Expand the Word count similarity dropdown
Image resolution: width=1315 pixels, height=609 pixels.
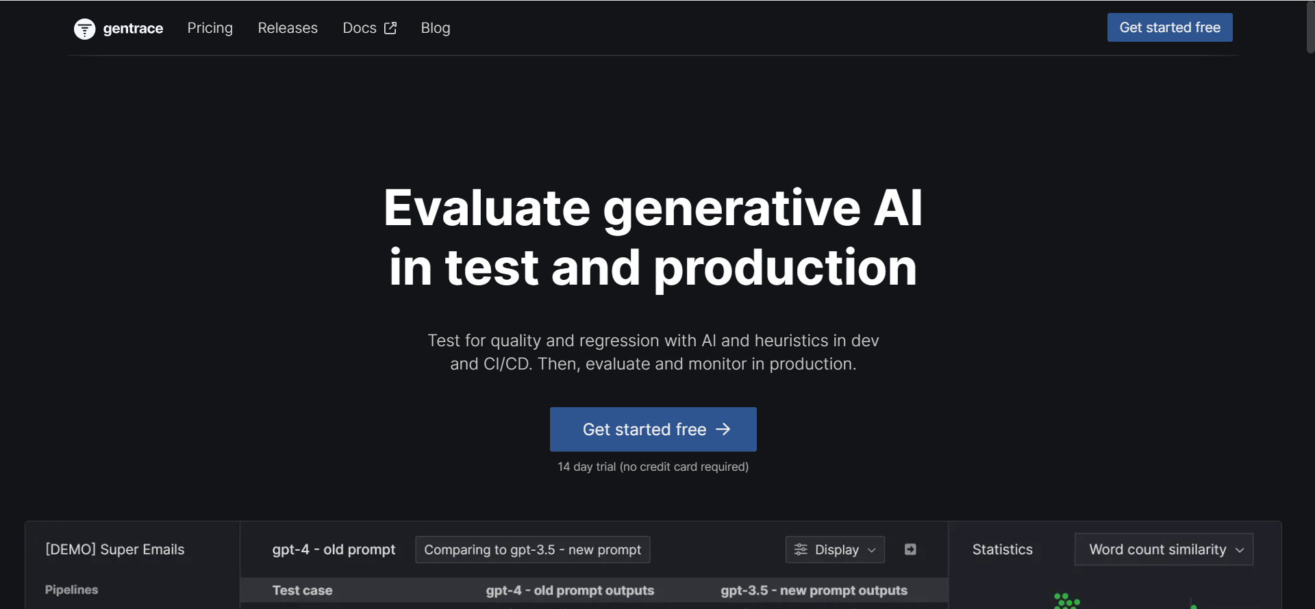click(1164, 549)
